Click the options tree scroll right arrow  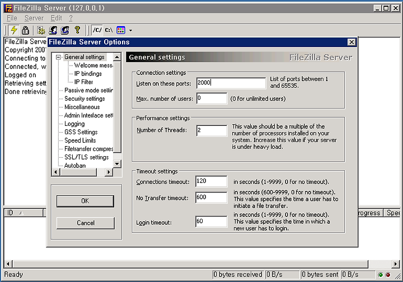(x=109, y=172)
